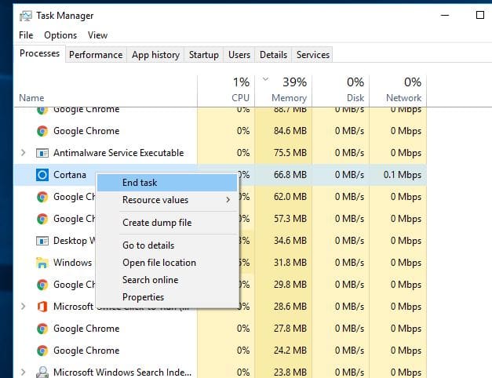Choose Properties in context menu
This screenshot has width=492, height=378.
click(167, 297)
